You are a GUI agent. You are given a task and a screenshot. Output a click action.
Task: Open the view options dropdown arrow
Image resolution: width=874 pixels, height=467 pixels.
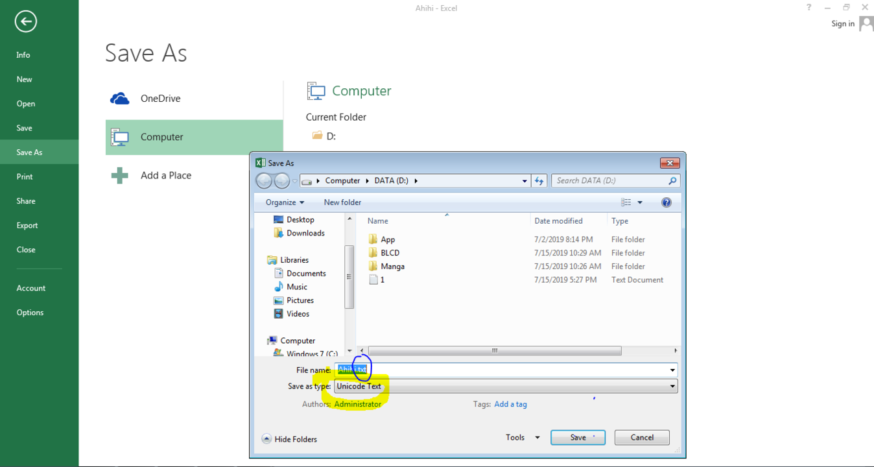pos(640,202)
